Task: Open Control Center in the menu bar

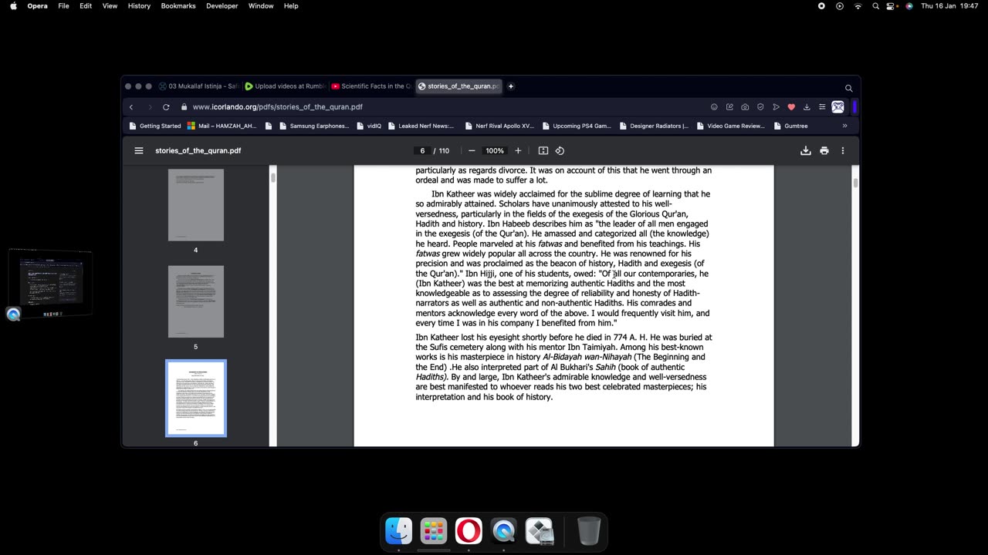Action: click(x=892, y=6)
